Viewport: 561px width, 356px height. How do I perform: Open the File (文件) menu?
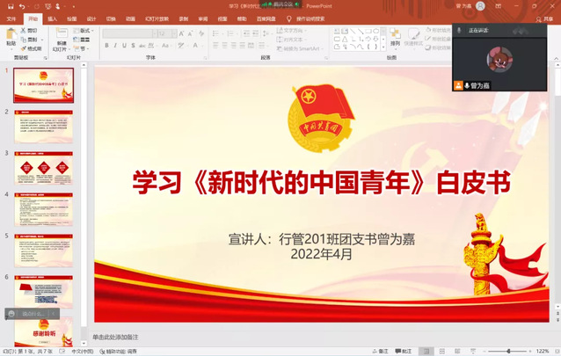pyautogui.click(x=11, y=19)
